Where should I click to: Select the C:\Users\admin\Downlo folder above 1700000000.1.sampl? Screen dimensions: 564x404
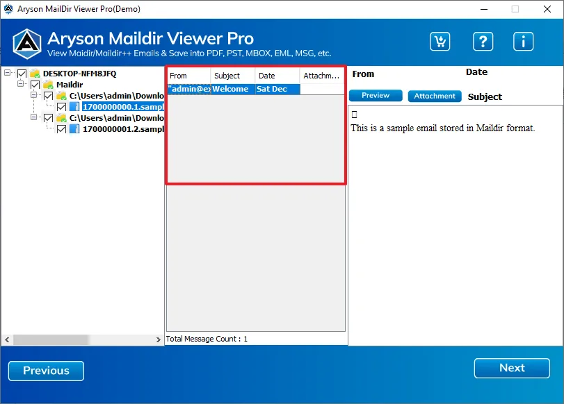117,96
